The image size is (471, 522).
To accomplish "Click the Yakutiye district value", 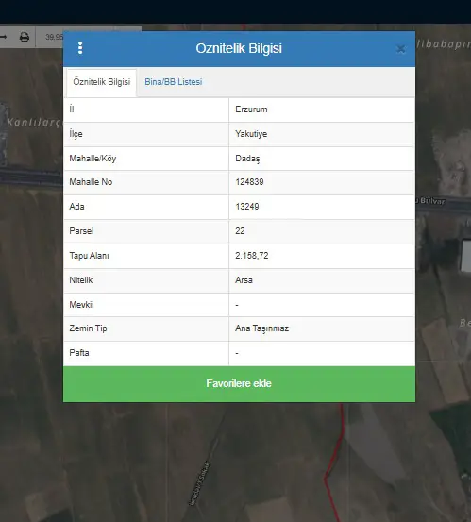I will (251, 134).
